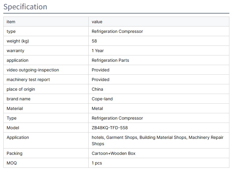Click the 'warranty' label cell

coord(15,51)
